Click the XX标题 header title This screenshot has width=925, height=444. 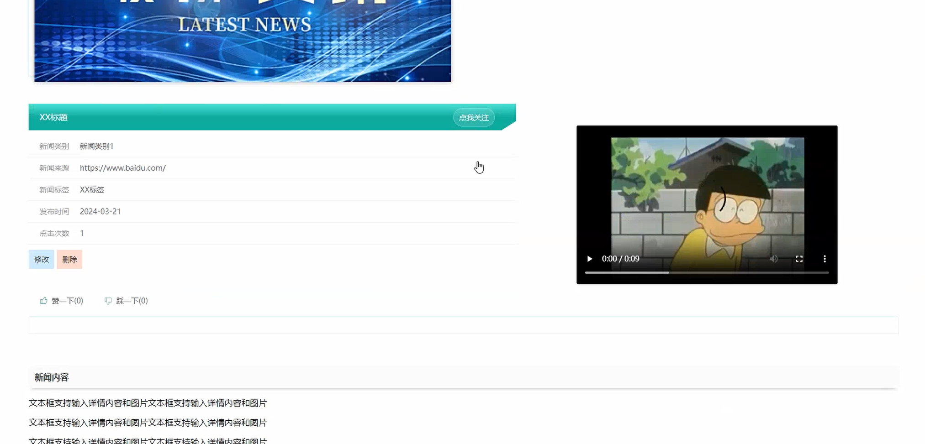click(x=53, y=117)
